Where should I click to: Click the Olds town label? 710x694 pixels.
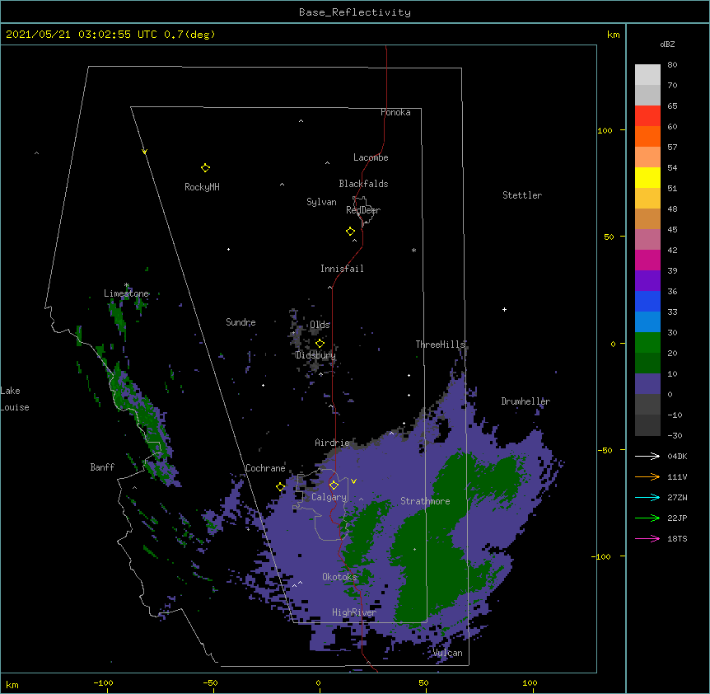(x=320, y=325)
